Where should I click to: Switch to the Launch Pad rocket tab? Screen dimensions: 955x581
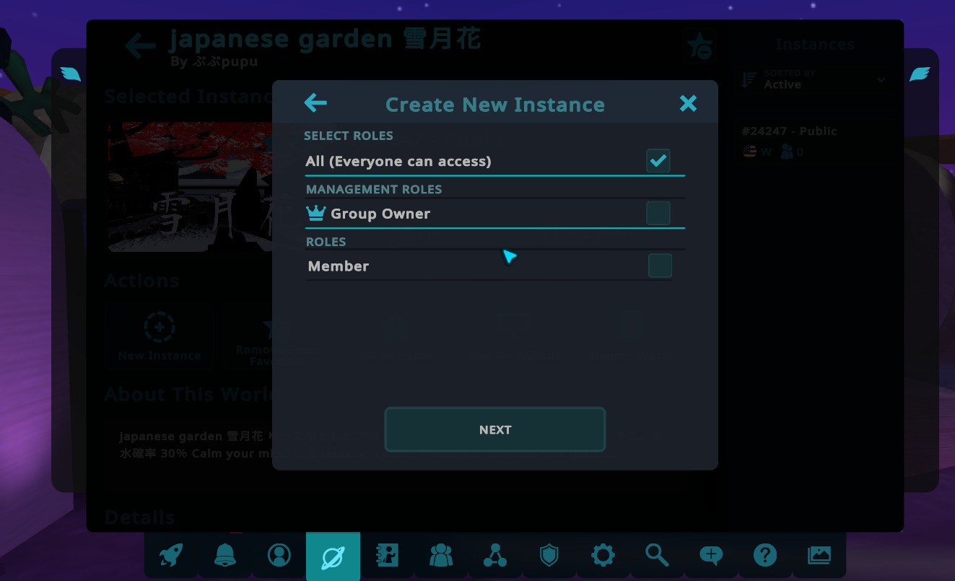point(171,556)
